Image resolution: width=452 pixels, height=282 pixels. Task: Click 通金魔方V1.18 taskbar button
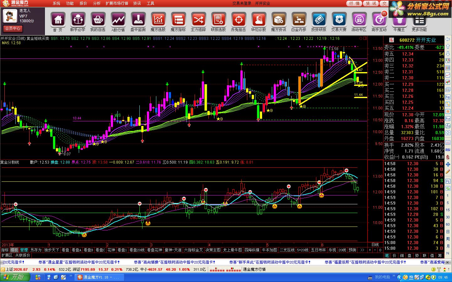[99, 277]
